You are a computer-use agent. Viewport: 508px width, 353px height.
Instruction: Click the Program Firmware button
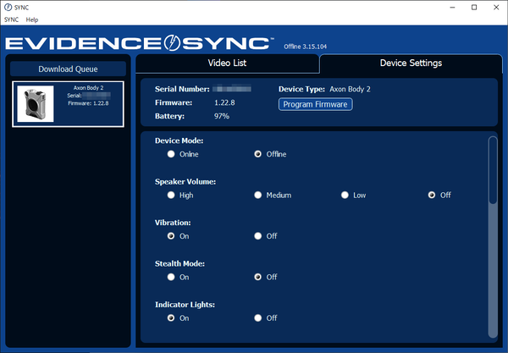coord(315,103)
